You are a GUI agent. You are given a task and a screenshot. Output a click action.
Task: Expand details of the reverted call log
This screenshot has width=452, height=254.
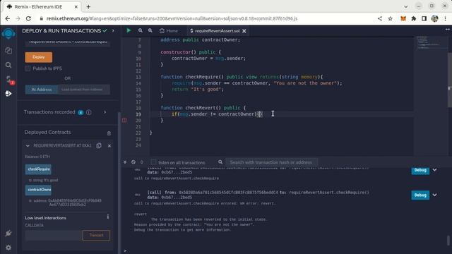[435, 195]
